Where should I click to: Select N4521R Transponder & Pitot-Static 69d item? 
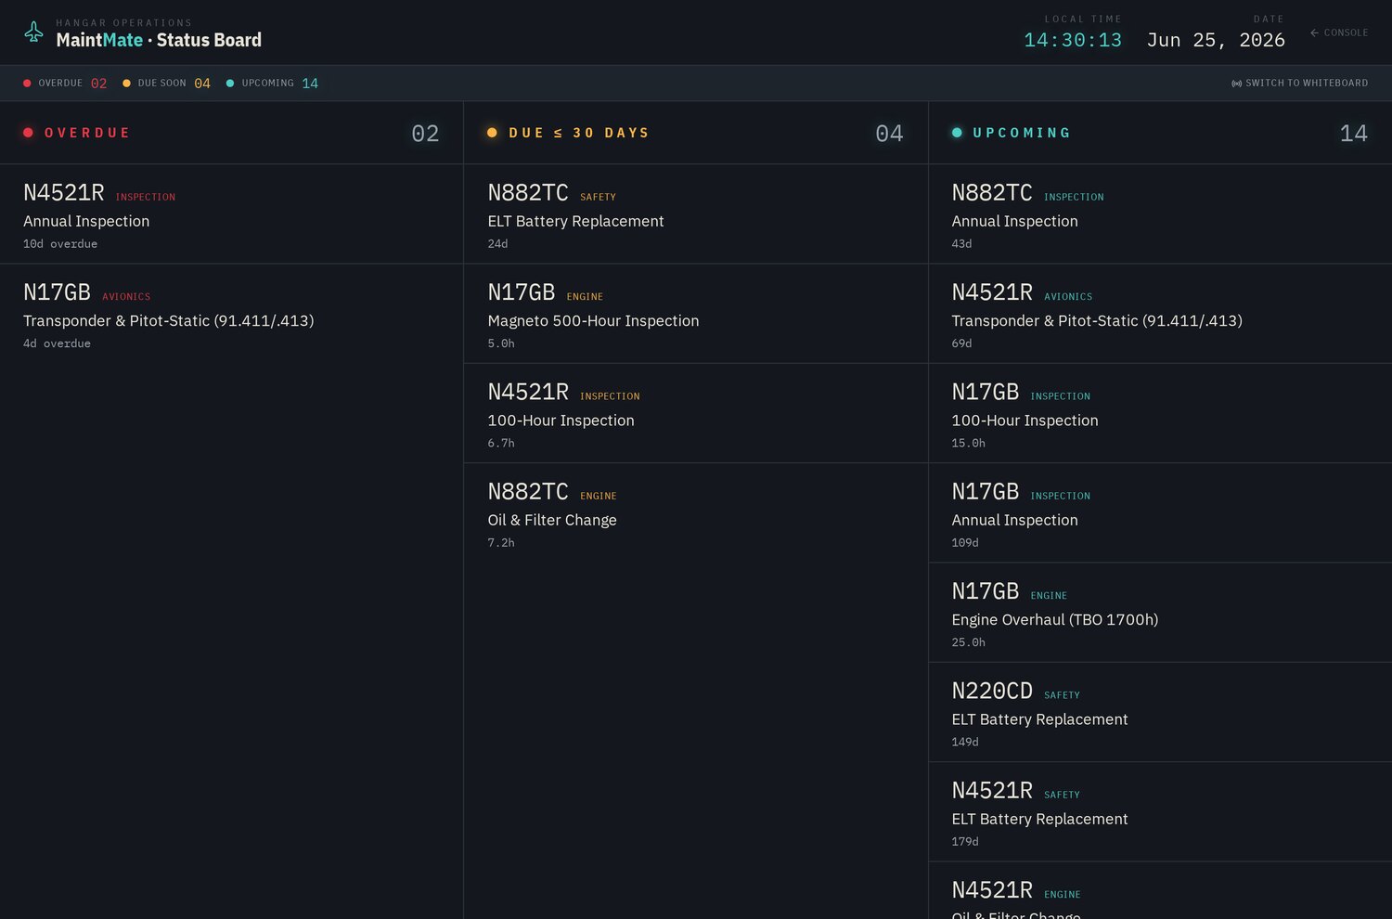(x=1160, y=314)
